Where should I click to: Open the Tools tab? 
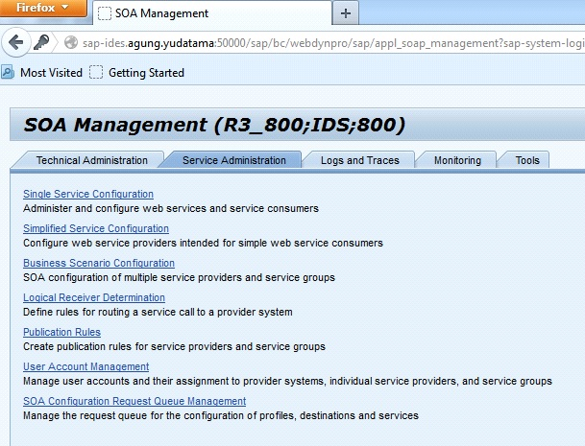point(526,160)
